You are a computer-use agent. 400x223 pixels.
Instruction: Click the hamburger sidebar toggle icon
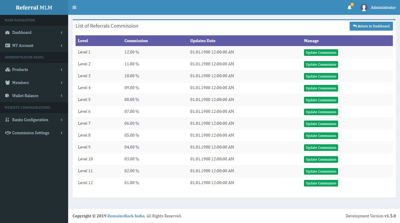(x=74, y=7)
